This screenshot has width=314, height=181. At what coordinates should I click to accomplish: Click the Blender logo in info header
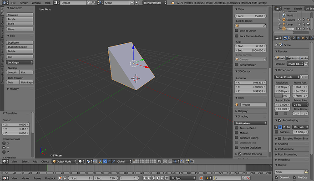point(173,3)
